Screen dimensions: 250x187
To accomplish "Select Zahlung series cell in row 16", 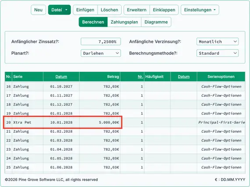I will (x=28, y=86).
